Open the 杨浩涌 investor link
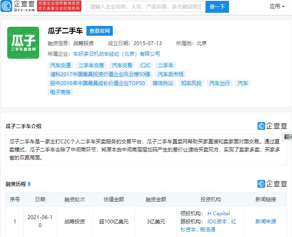 click(208, 230)
